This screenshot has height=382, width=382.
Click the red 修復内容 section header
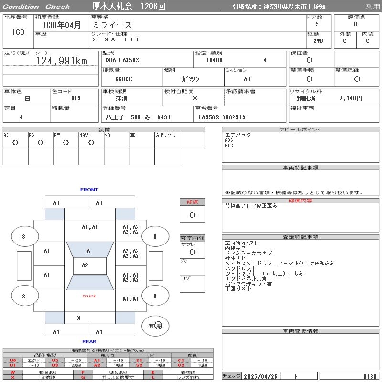pos(300,201)
